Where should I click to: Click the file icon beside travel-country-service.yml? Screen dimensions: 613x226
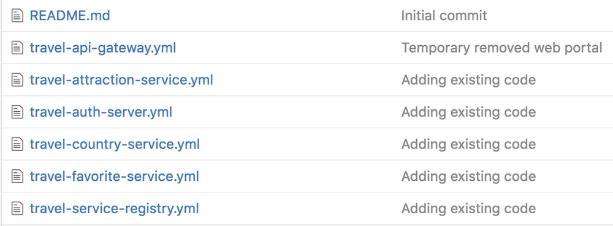click(17, 145)
